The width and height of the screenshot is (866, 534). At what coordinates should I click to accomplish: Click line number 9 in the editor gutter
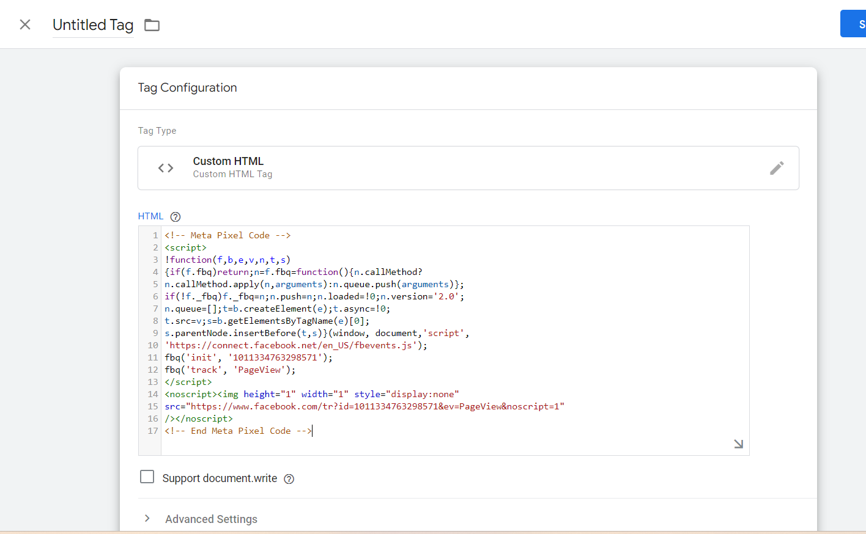(x=155, y=333)
